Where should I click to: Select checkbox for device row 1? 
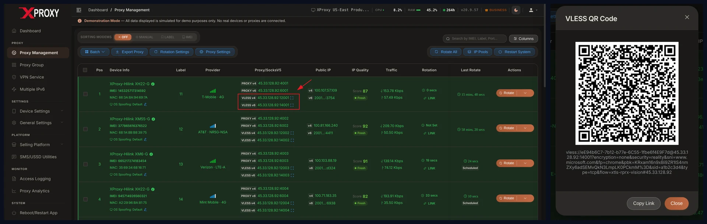point(85,94)
